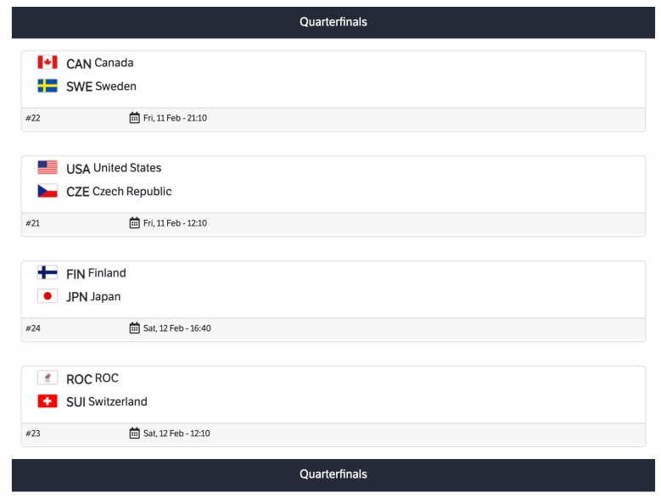Viewport: 661px width, 498px height.
Task: Open the SWE Sweden team link
Action: point(101,87)
